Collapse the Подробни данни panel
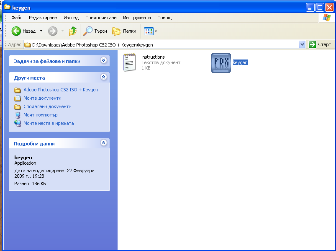Image resolution: width=336 pixels, height=251 pixels. pos(104,142)
